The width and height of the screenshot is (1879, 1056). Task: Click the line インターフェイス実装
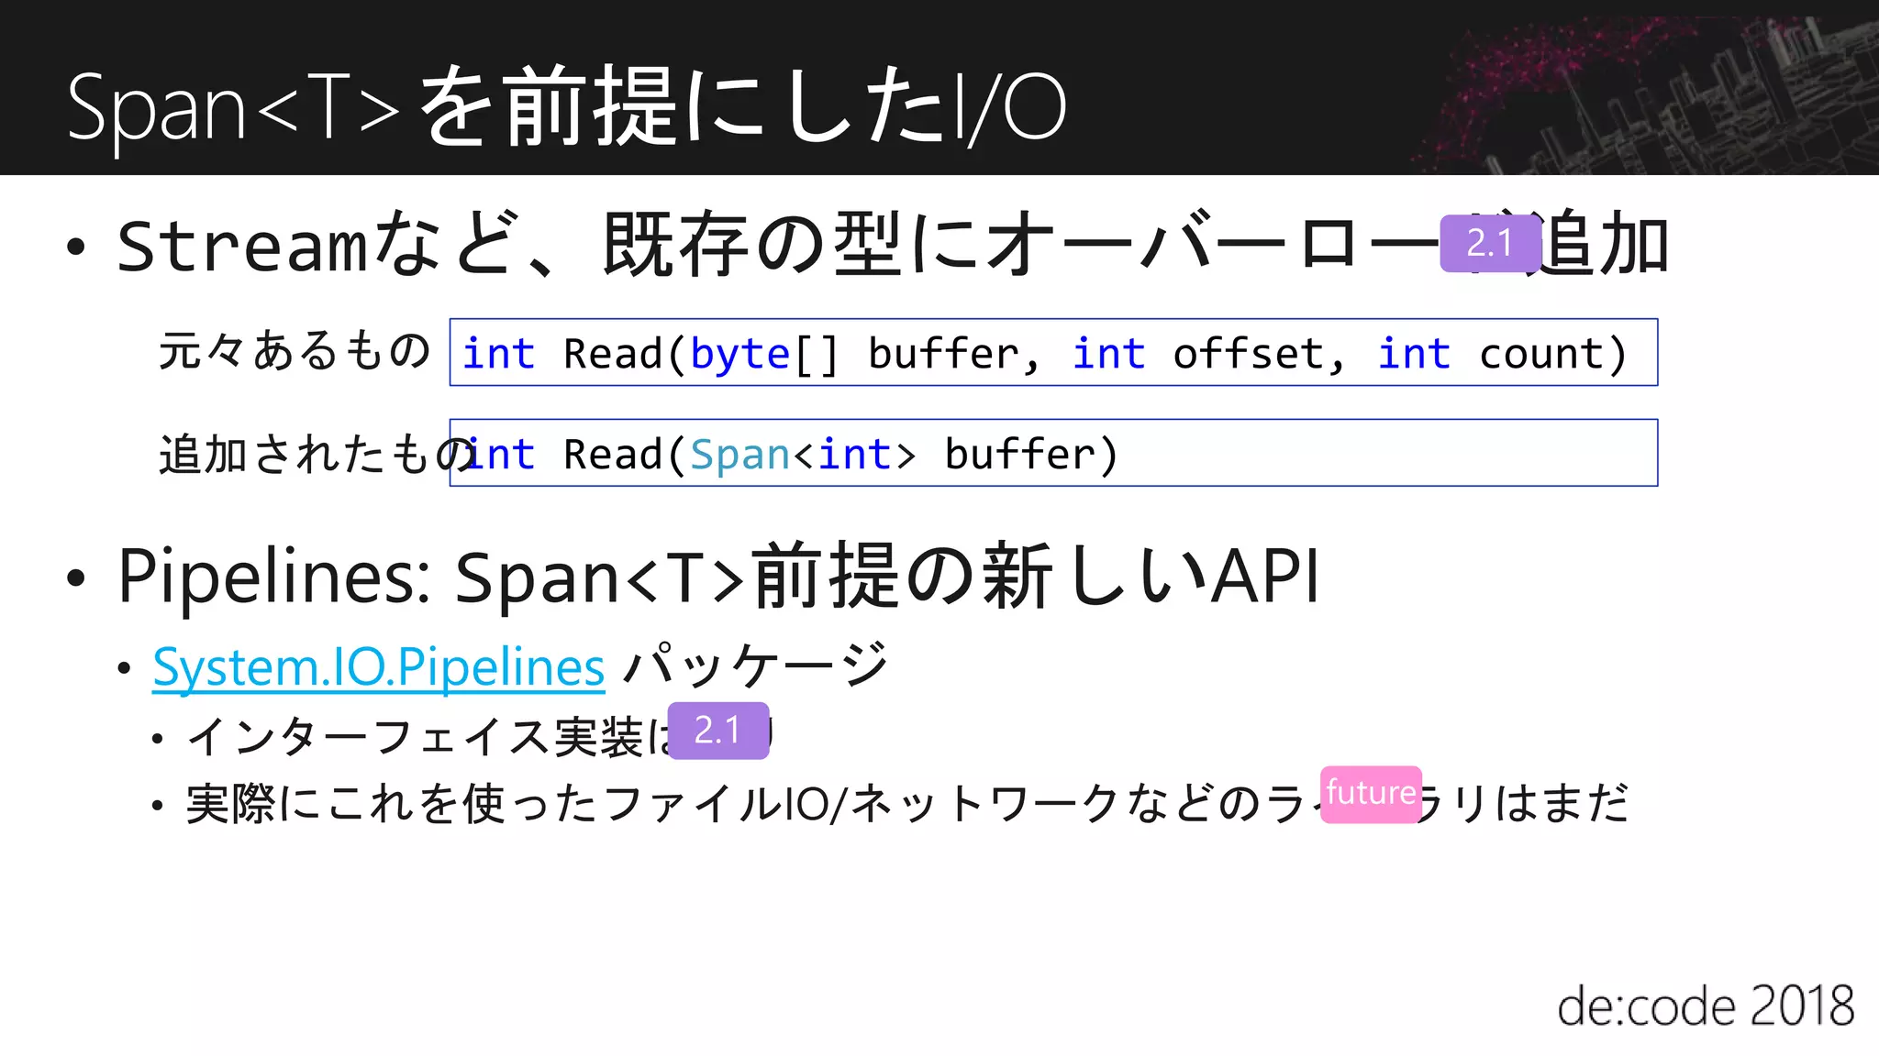point(481,736)
